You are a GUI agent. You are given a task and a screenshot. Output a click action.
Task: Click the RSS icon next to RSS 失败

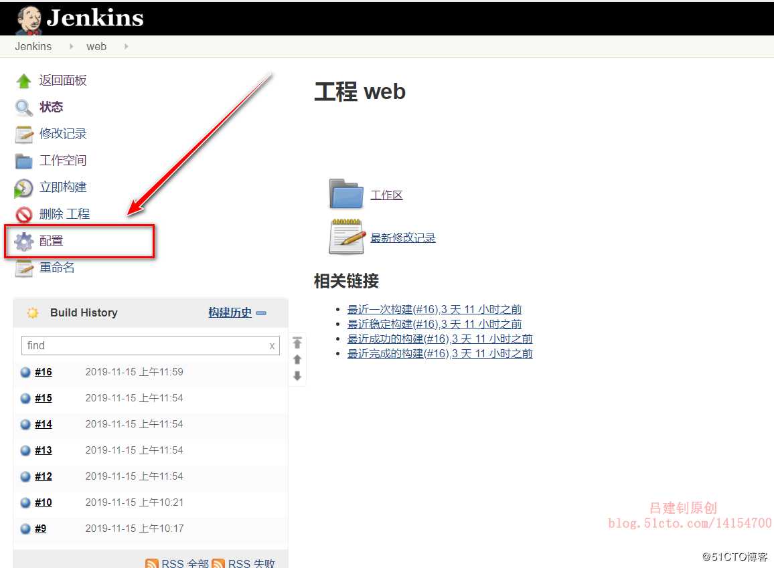pos(218,563)
